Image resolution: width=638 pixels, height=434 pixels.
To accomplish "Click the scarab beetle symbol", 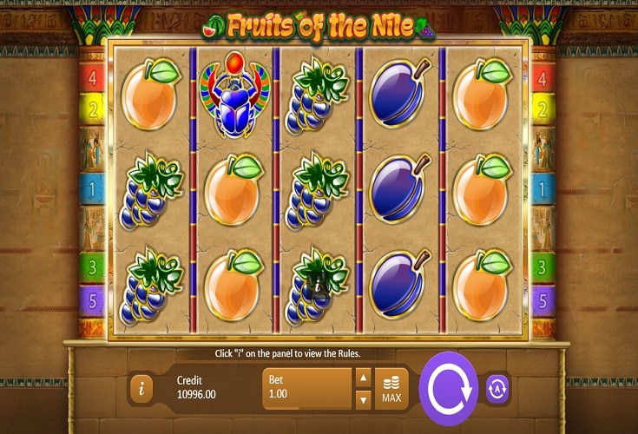I will [234, 95].
